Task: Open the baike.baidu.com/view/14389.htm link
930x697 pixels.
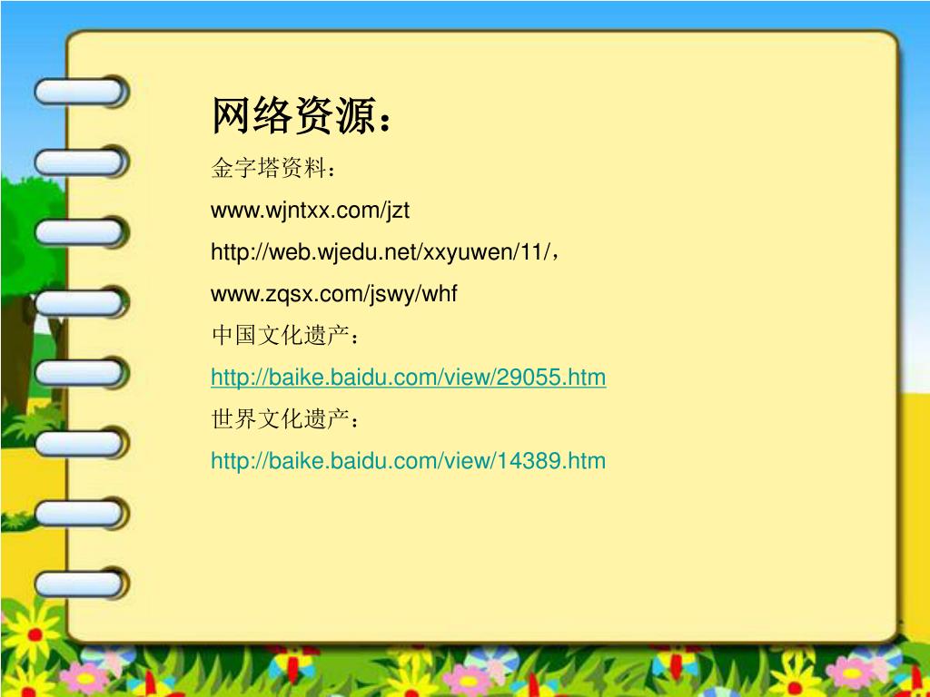Action: (408, 461)
